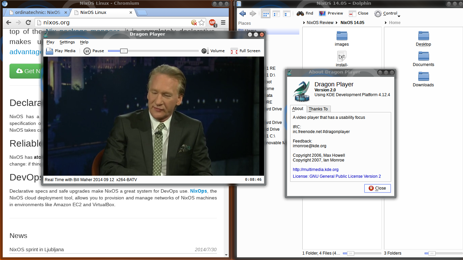Switch Dolphin to Icons view mode
Viewport: 463px width, 260px height.
pyautogui.click(x=266, y=14)
